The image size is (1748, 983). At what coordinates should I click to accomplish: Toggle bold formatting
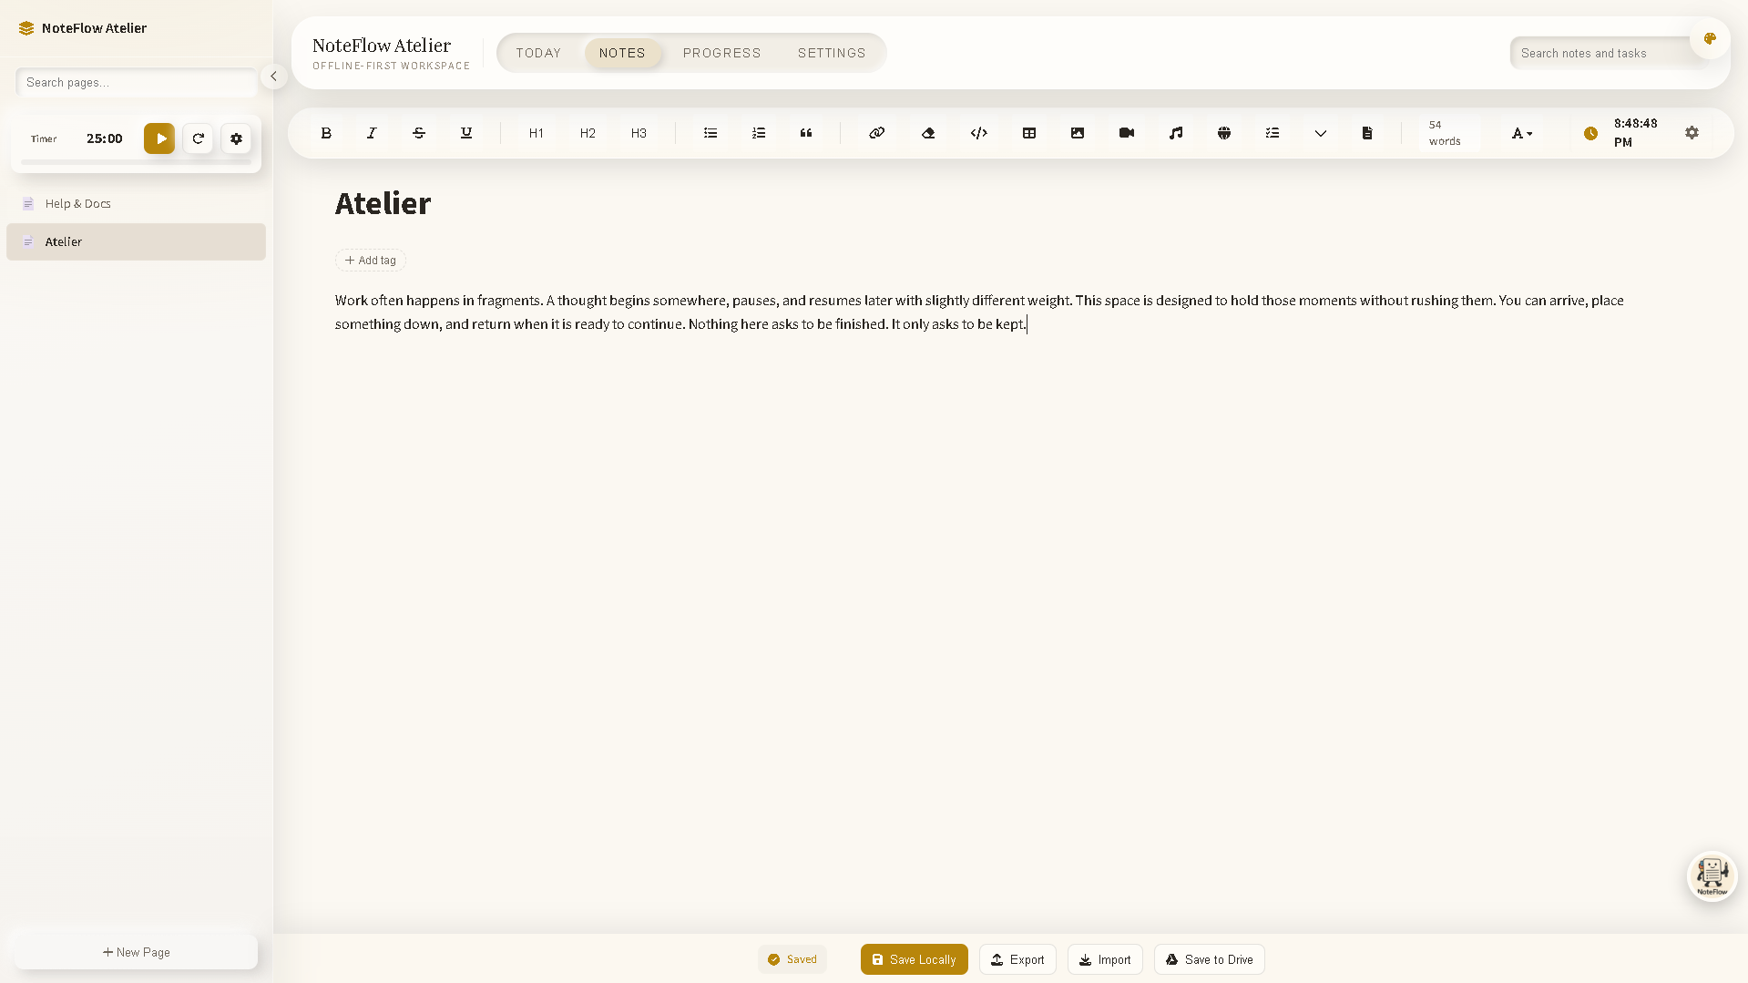pyautogui.click(x=326, y=133)
